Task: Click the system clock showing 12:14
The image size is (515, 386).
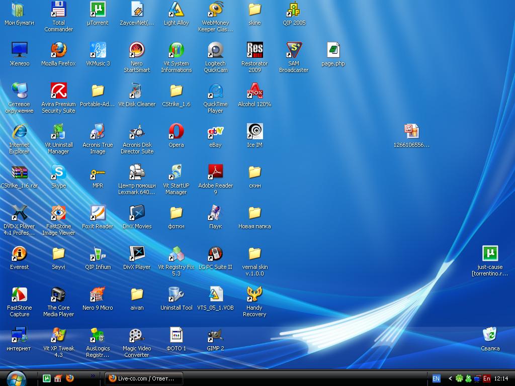Action: pyautogui.click(x=501, y=378)
